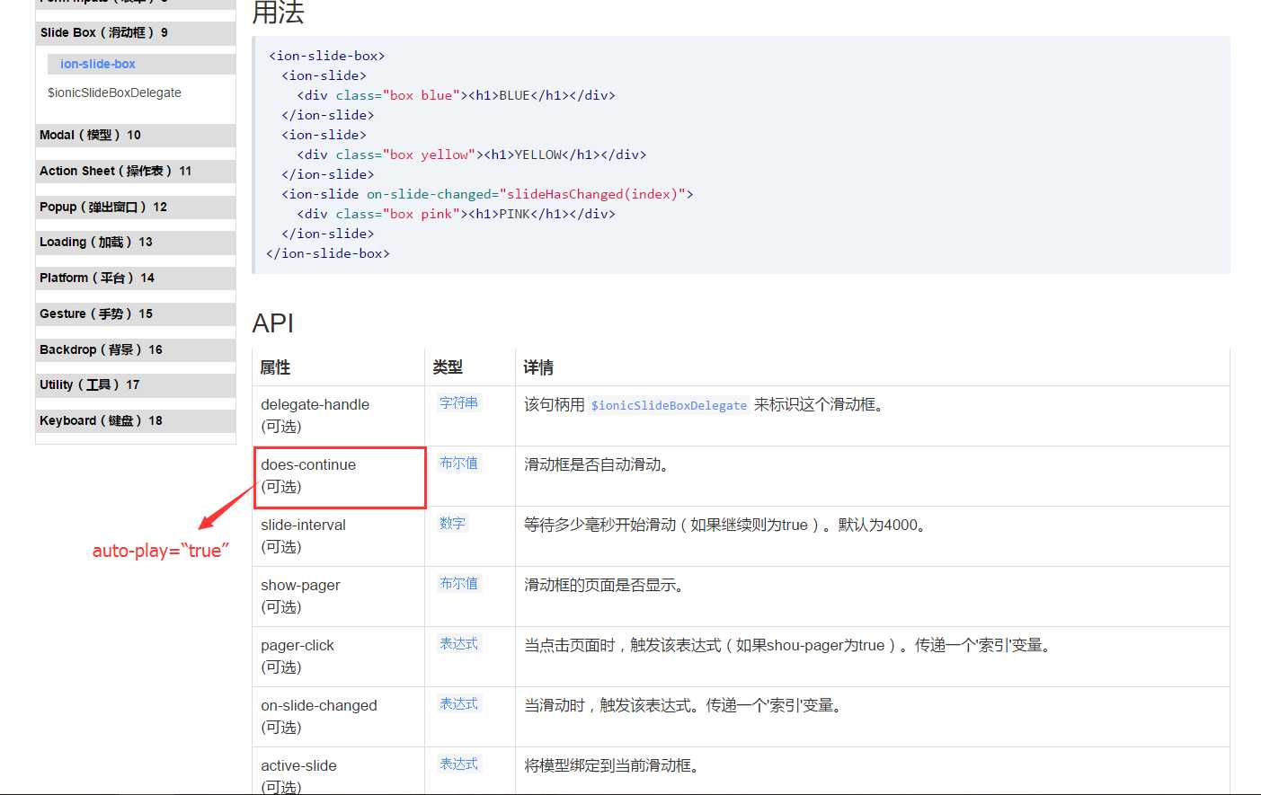1261x795 pixels.
Task: Click the 表达式 type link for active-slide
Action: click(x=458, y=764)
